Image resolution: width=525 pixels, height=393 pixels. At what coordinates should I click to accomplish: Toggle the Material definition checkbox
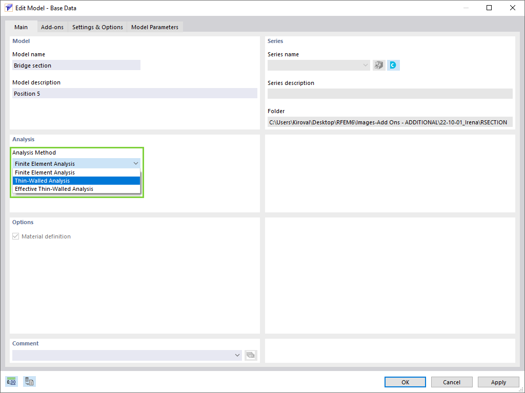(15, 236)
